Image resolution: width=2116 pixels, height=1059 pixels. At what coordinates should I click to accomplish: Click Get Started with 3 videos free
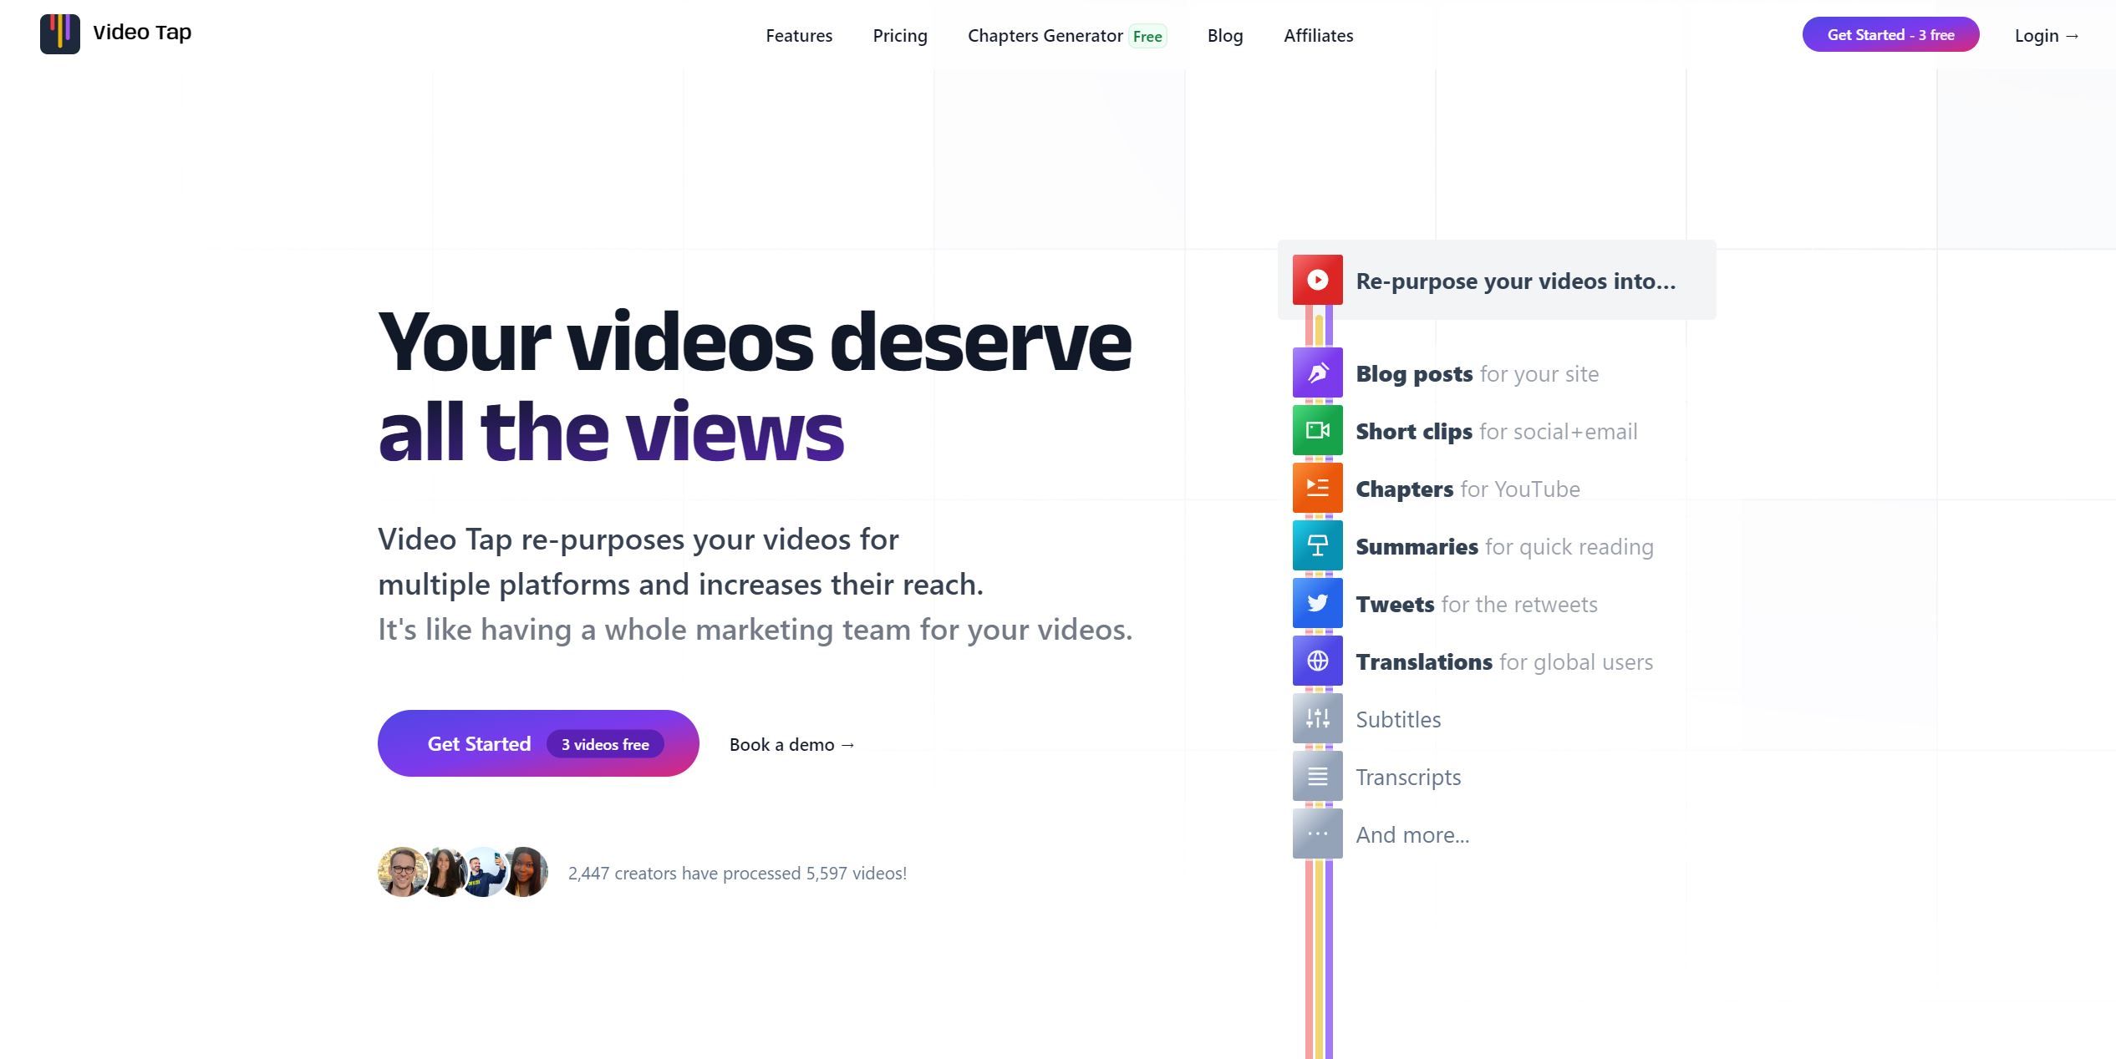click(537, 742)
